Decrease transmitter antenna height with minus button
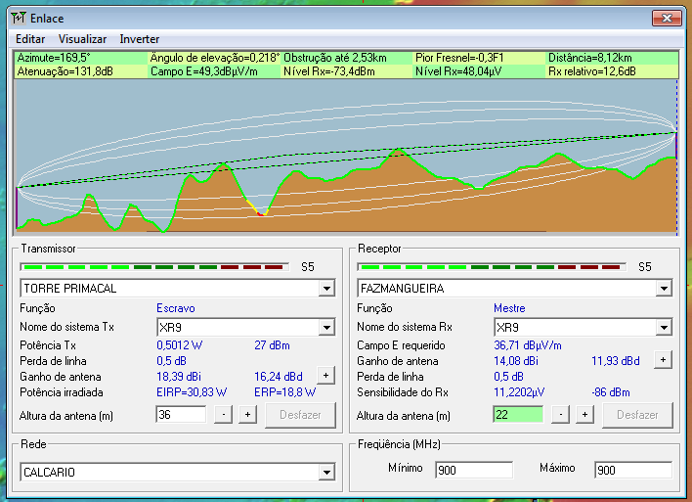 pos(223,415)
